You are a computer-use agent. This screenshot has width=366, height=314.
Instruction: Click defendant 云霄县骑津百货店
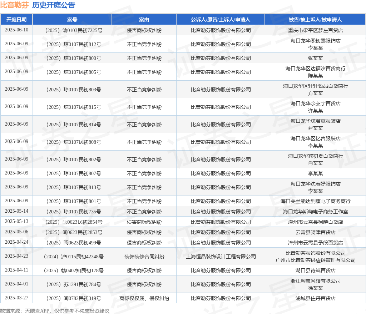click(315, 233)
